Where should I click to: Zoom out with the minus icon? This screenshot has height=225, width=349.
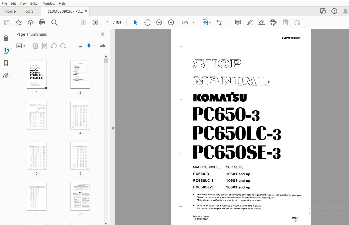pos(159,22)
